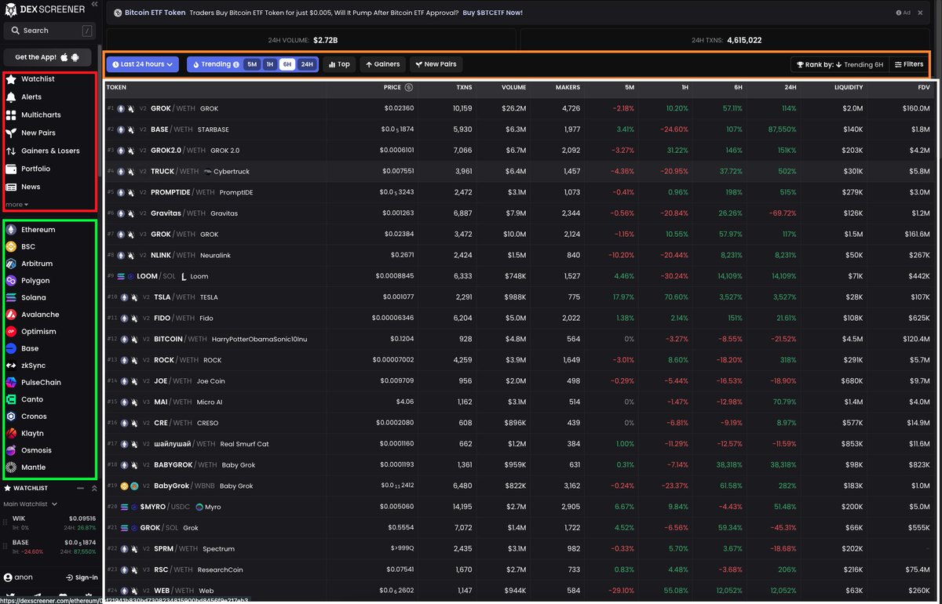This screenshot has height=604, width=942.
Task: Switch to the Gainers tab
Action: (x=382, y=64)
